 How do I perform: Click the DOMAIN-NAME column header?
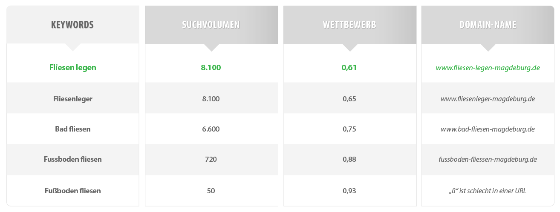coord(488,25)
